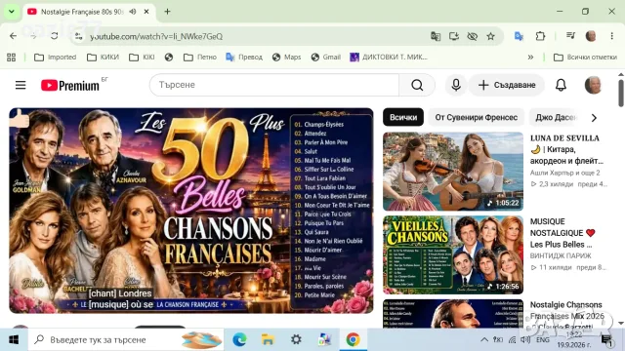Open ВИНТИДЖ ПАРИЖ channel name
This screenshot has height=351, width=625.
point(561,255)
